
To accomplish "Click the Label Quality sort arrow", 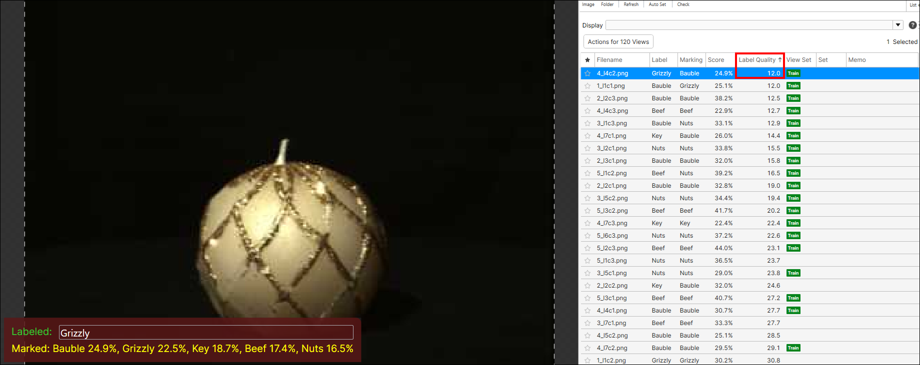I will tap(779, 60).
